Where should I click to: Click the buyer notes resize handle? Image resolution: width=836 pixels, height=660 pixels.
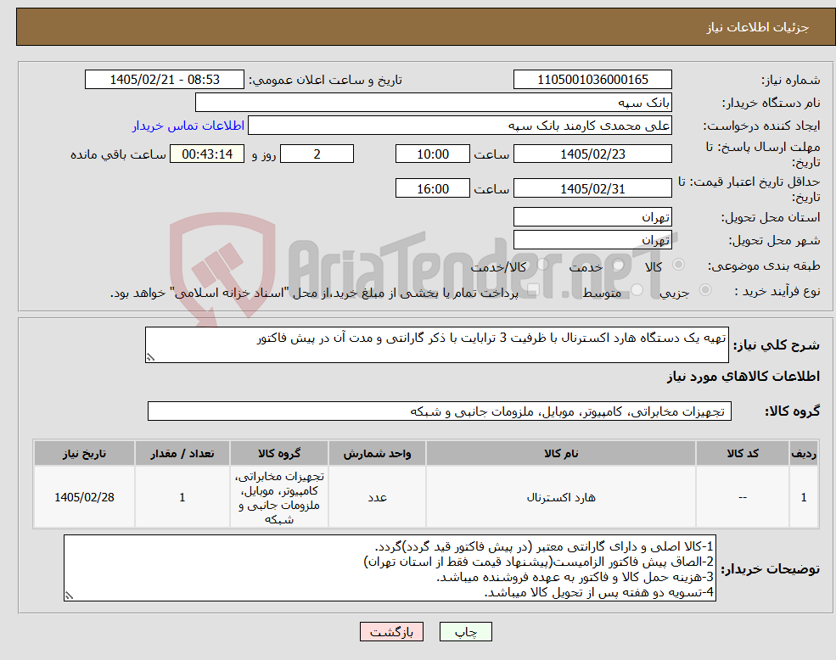(68, 596)
